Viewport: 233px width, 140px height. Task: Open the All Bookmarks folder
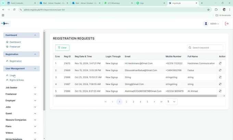click(223, 15)
